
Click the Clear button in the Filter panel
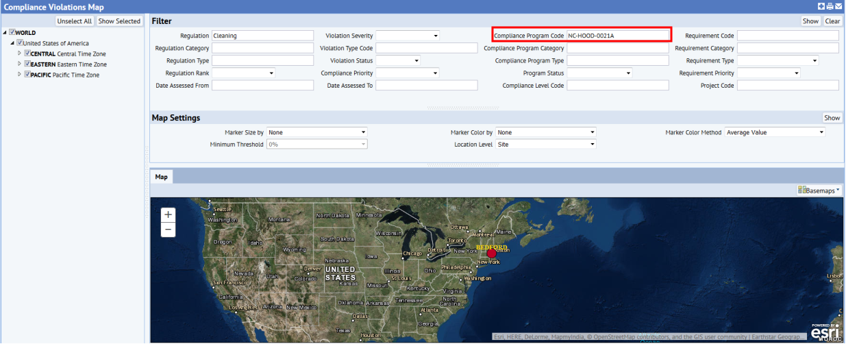coord(832,21)
